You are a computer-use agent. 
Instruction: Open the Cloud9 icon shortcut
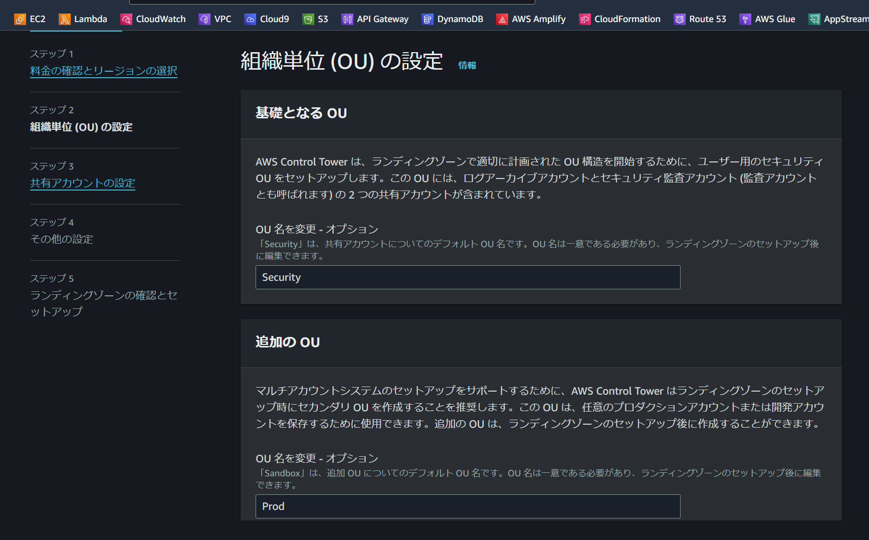click(x=250, y=20)
